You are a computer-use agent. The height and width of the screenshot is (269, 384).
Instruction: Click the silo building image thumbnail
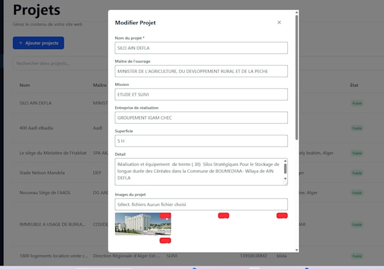coord(143,224)
